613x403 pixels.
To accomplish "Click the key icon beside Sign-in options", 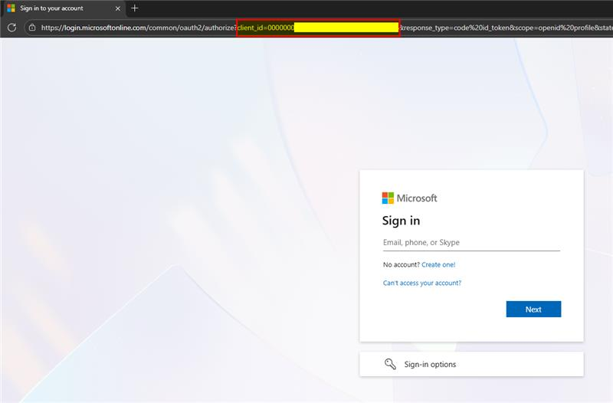I will tap(390, 364).
